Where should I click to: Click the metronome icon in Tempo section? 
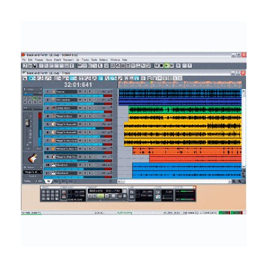pyautogui.click(x=158, y=197)
